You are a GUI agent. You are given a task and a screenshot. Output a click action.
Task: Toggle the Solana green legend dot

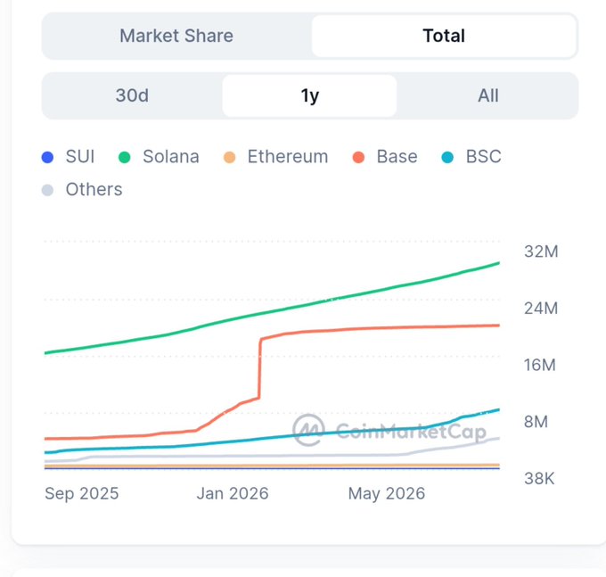click(x=124, y=157)
